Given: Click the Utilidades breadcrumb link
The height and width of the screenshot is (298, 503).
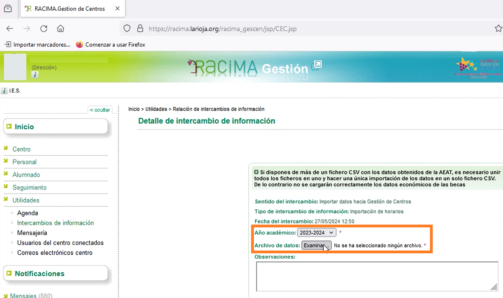Looking at the screenshot, I should pos(156,109).
